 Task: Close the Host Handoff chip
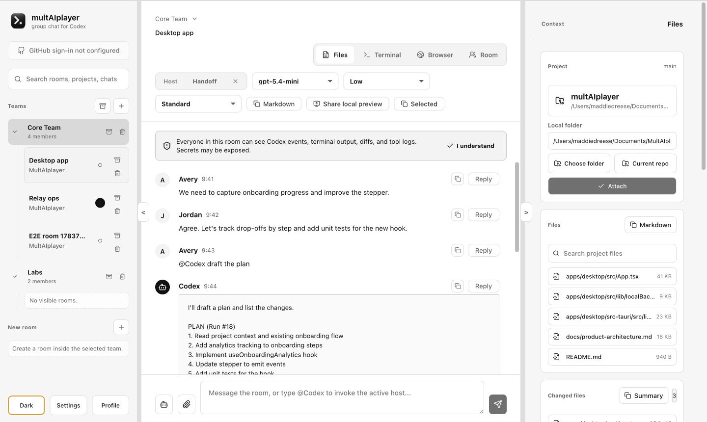(235, 81)
